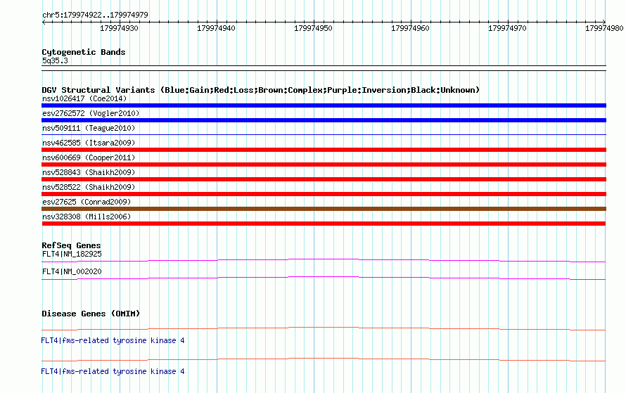This screenshot has height=393, width=626.
Task: Click the FLT4|NM_182925 RefSeq gene line
Action: click(x=324, y=261)
